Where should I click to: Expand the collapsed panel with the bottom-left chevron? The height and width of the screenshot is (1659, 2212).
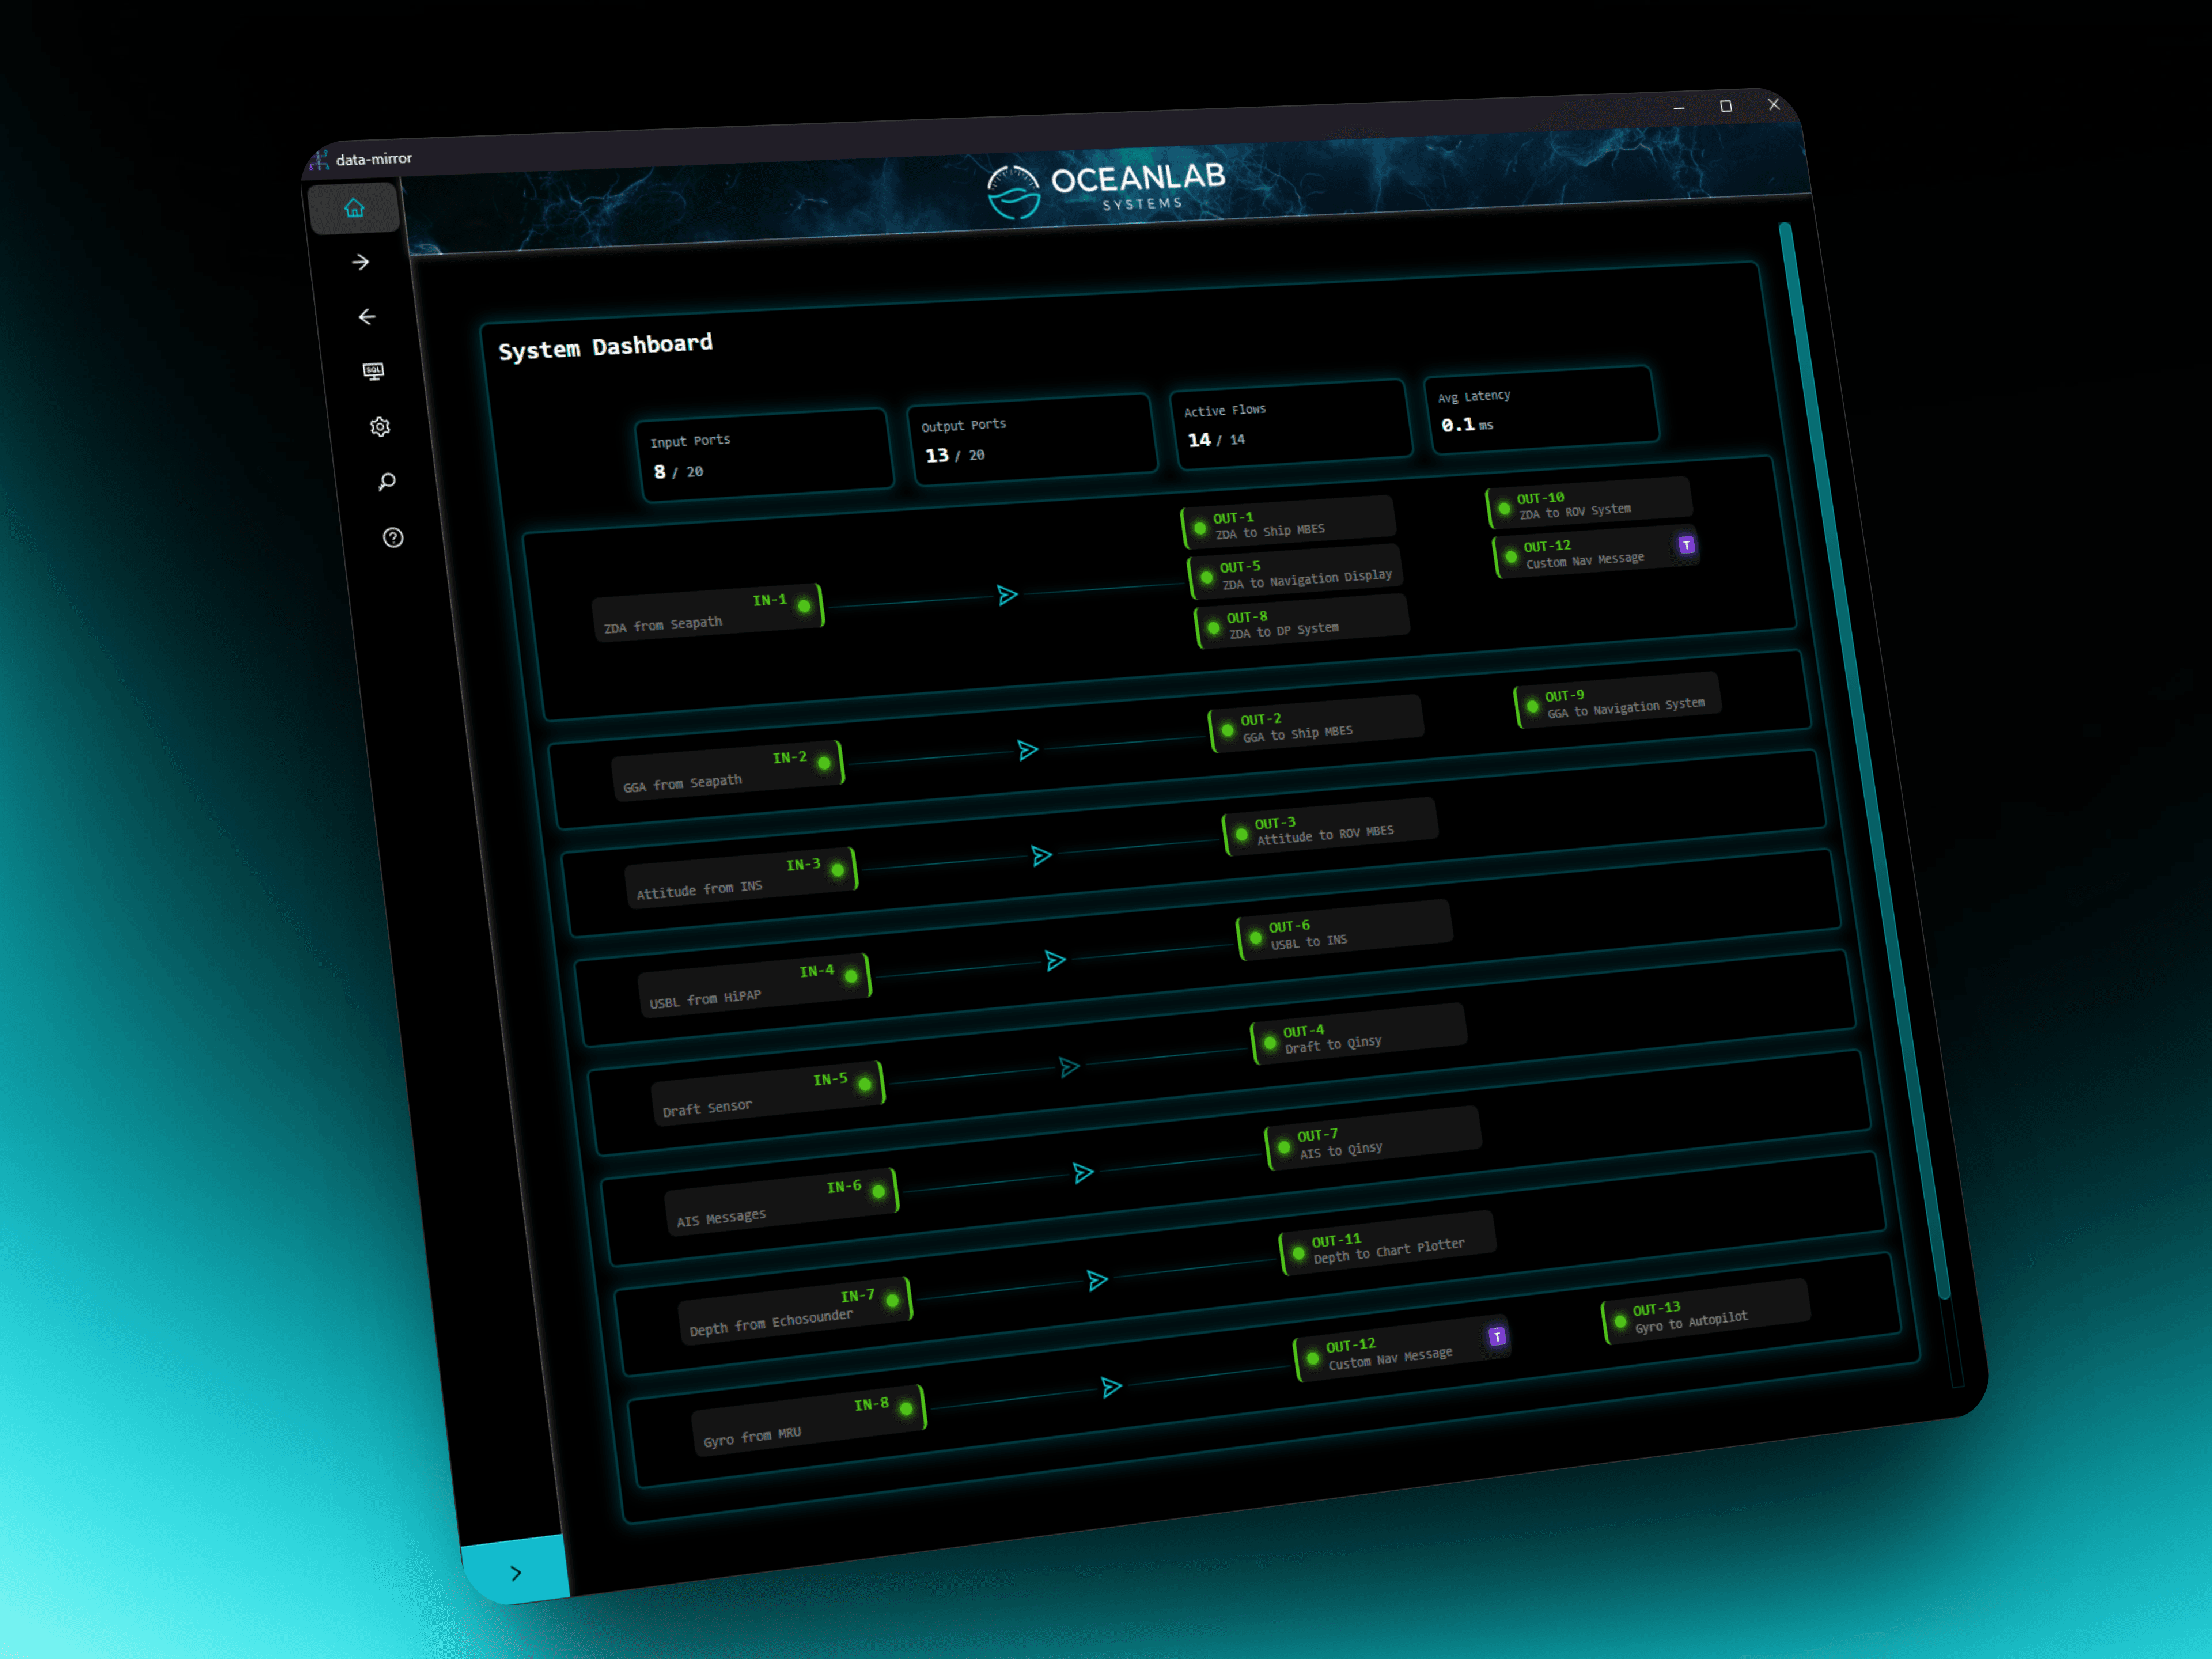click(x=517, y=1573)
